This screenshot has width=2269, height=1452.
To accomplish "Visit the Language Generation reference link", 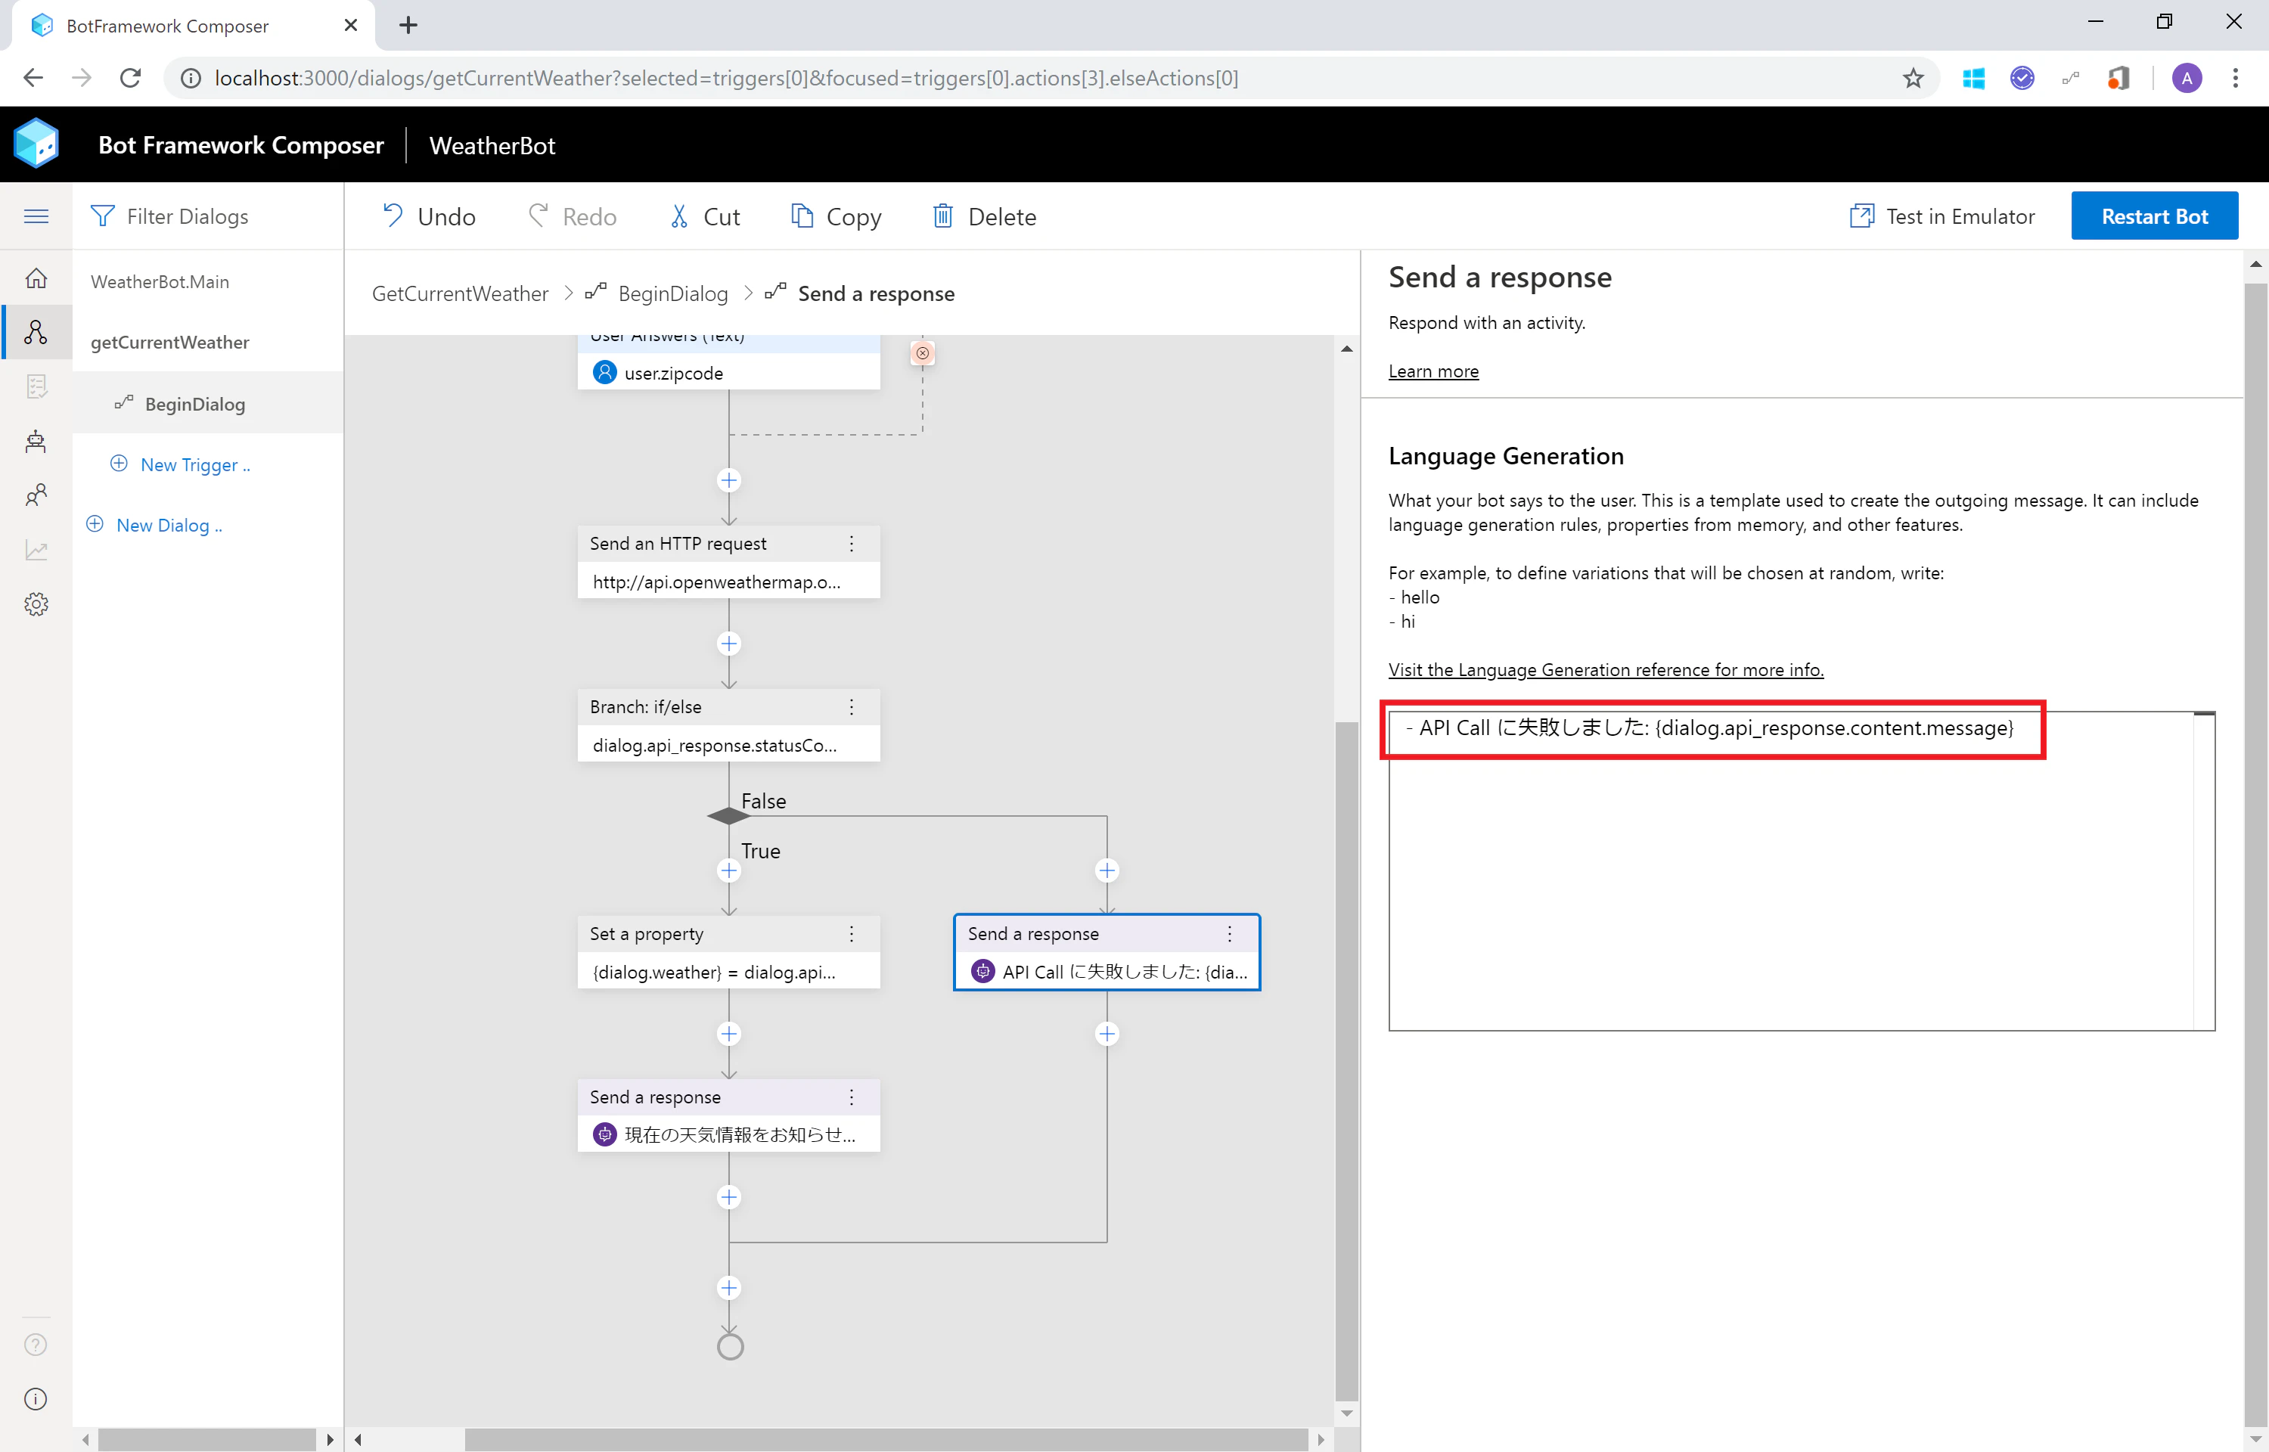I will (x=1606, y=669).
